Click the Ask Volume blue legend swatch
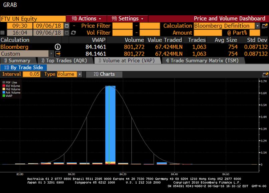This screenshot has width=269, height=193. point(4,93)
